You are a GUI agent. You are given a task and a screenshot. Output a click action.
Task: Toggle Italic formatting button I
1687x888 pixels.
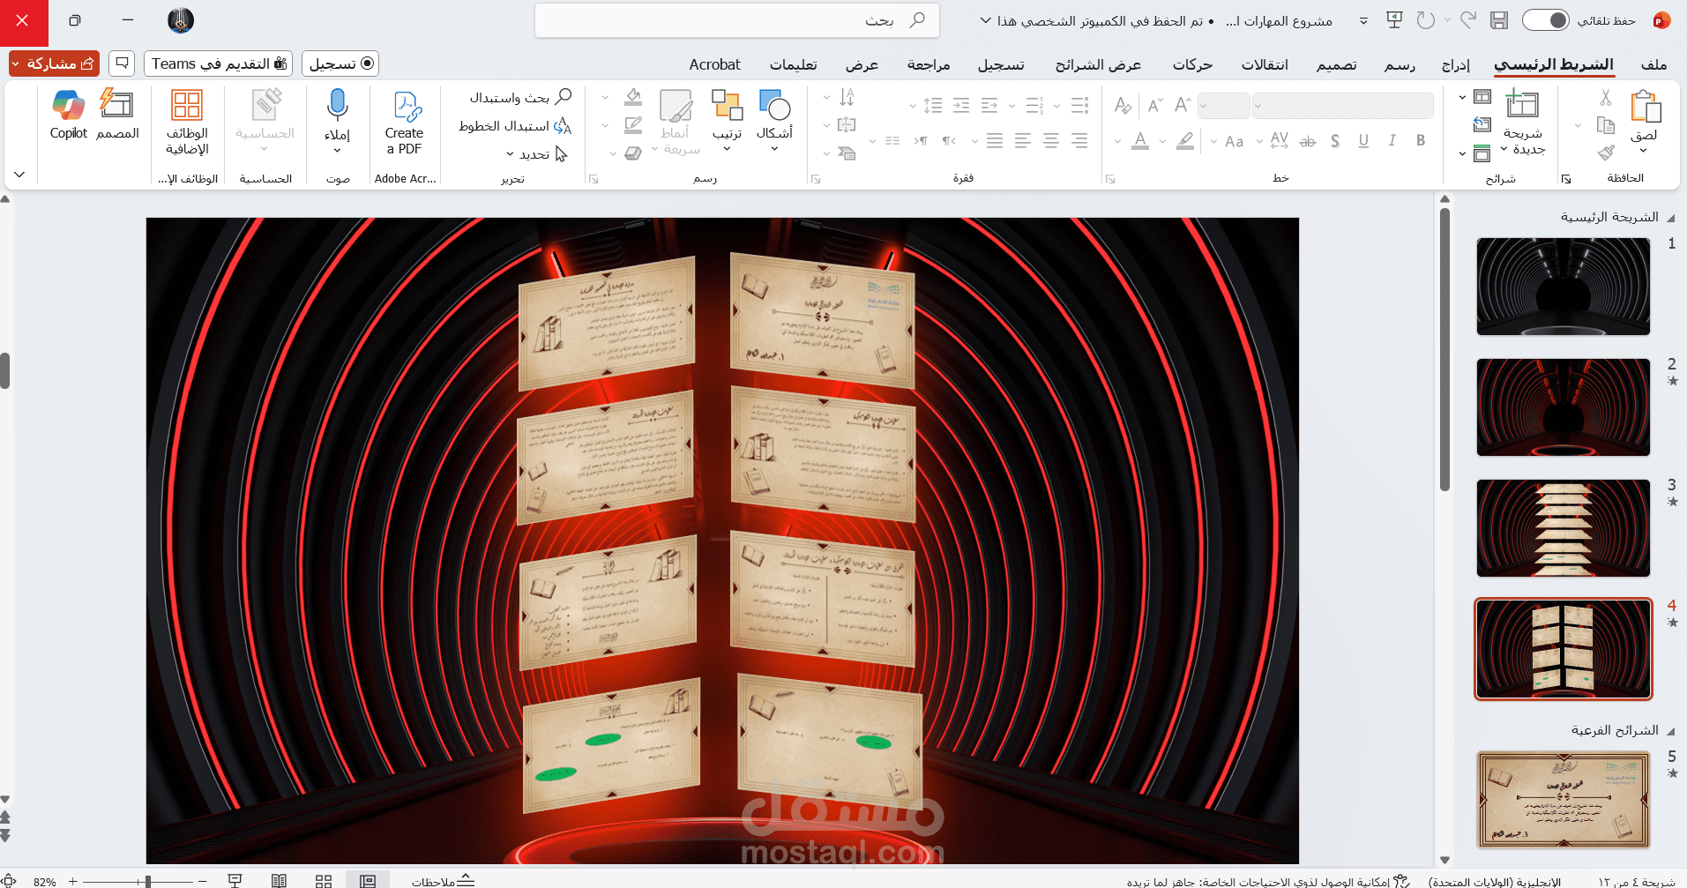point(1392,140)
